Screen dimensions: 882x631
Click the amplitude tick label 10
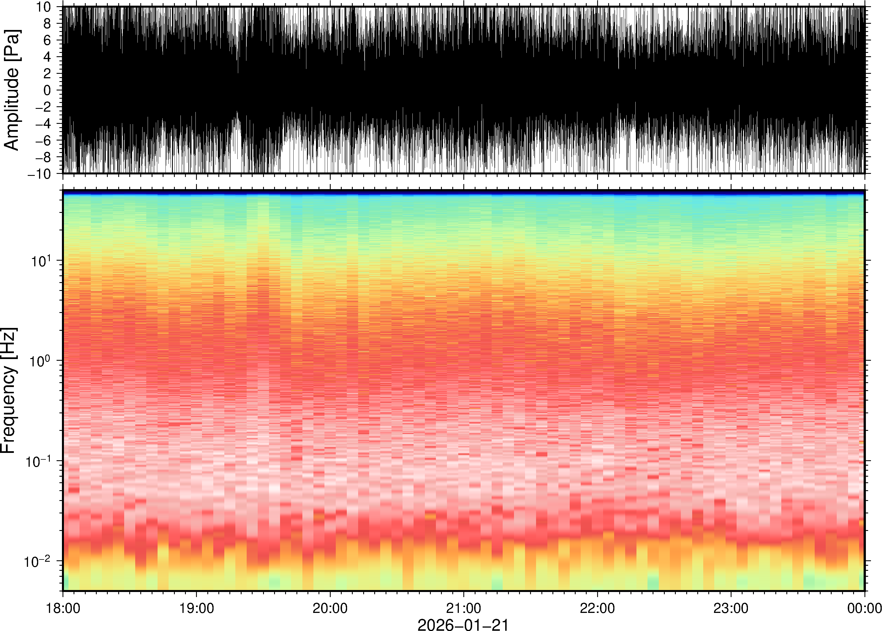[43, 7]
